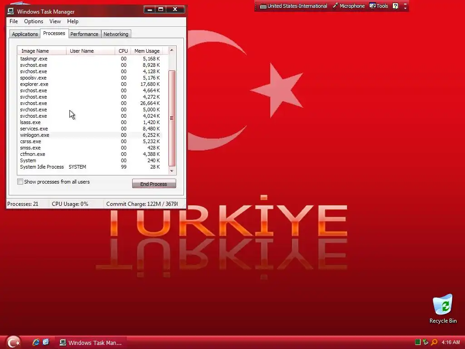
Task: Click the process list scroll down arrow
Action: point(172,171)
